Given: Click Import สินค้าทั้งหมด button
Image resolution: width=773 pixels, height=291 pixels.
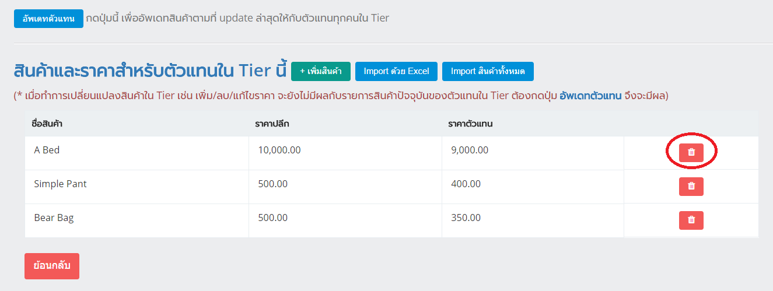Looking at the screenshot, I should (488, 71).
